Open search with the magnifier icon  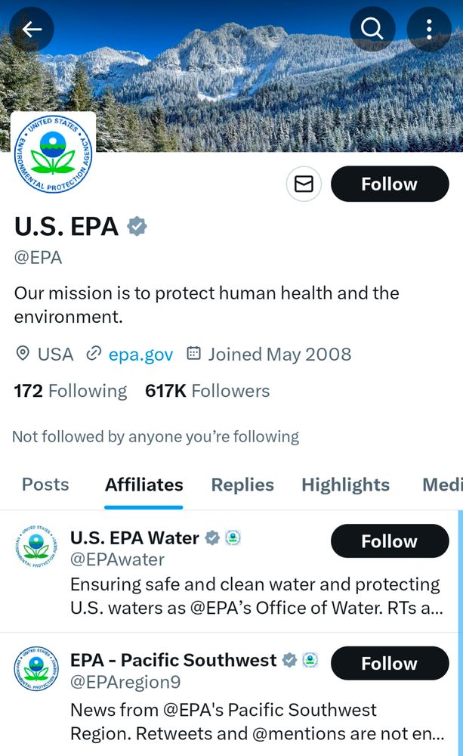click(x=372, y=29)
